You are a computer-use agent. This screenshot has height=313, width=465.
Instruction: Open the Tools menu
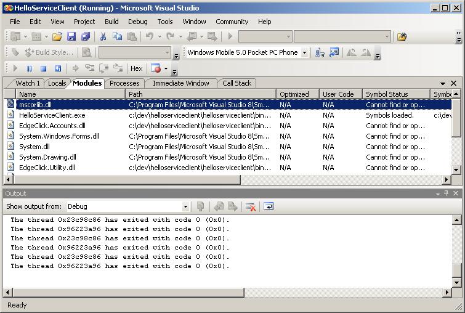(x=165, y=22)
